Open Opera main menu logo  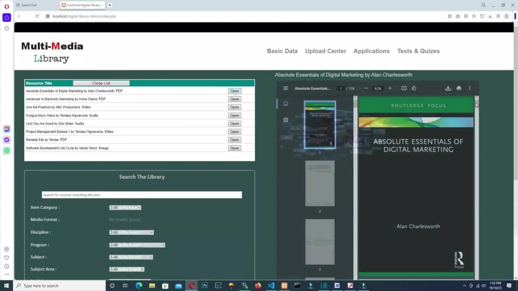[7, 6]
